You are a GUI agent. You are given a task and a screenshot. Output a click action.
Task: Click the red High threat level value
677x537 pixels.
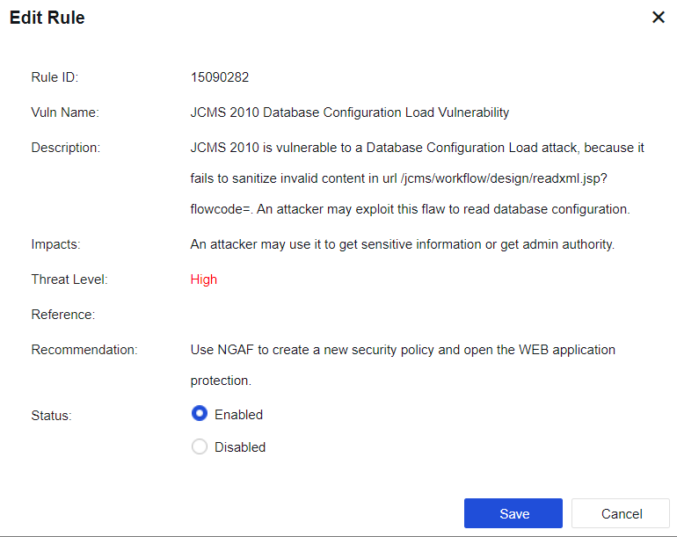pyautogui.click(x=203, y=279)
